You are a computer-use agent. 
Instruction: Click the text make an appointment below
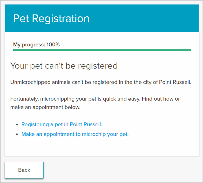45,107
